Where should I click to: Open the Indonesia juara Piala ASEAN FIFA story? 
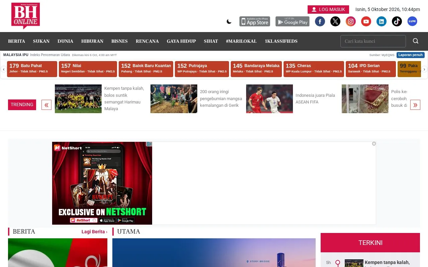pyautogui.click(x=315, y=98)
